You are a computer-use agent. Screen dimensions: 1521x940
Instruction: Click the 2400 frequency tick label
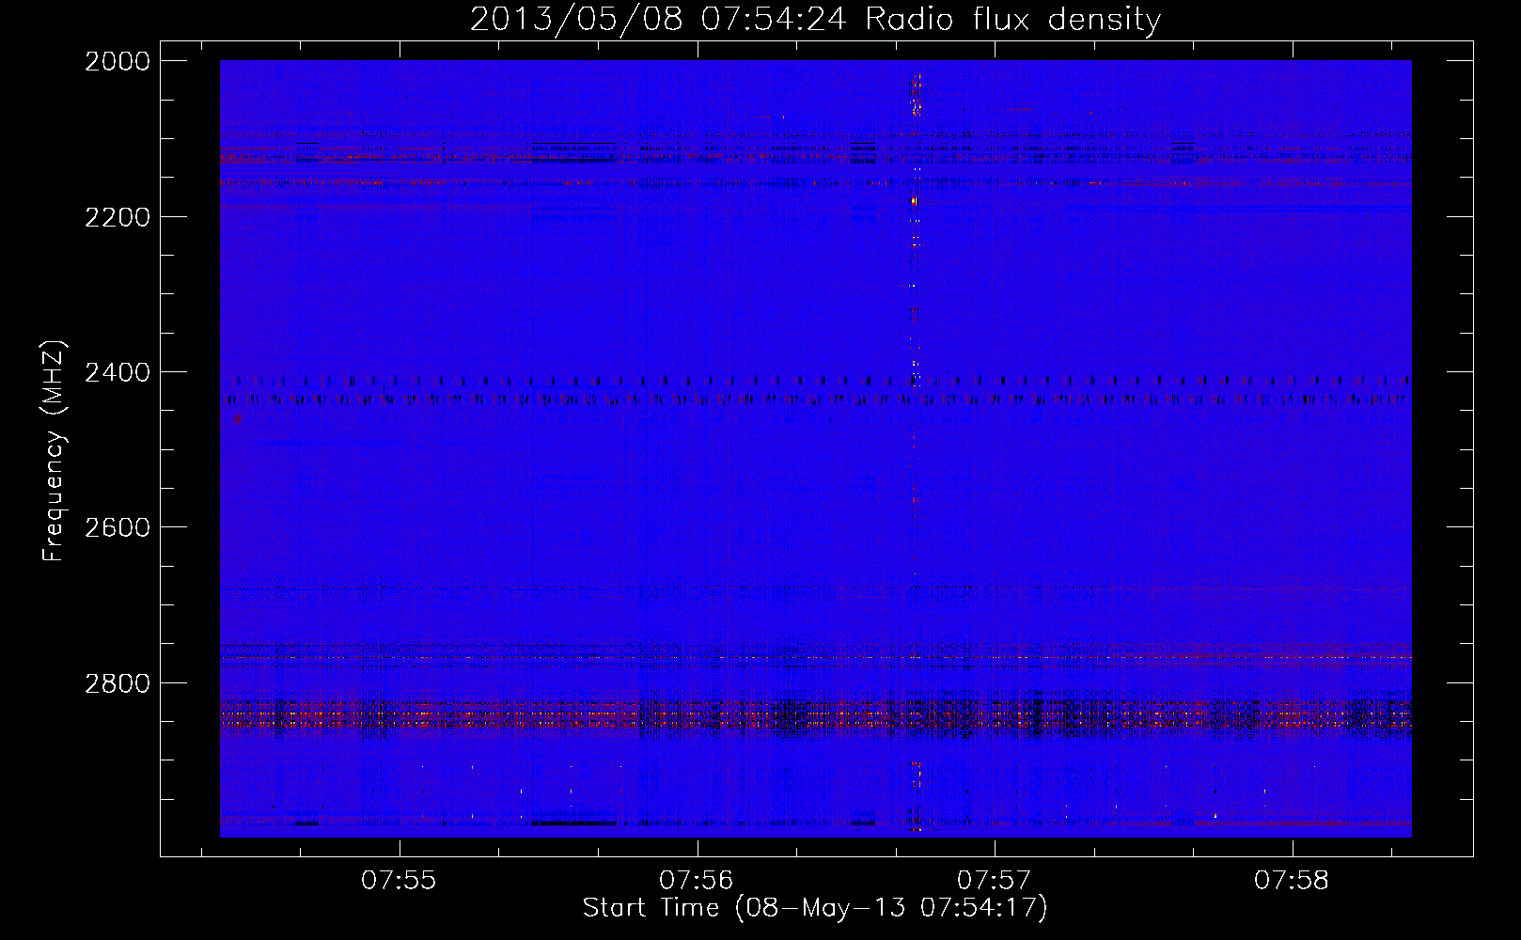[x=118, y=372]
